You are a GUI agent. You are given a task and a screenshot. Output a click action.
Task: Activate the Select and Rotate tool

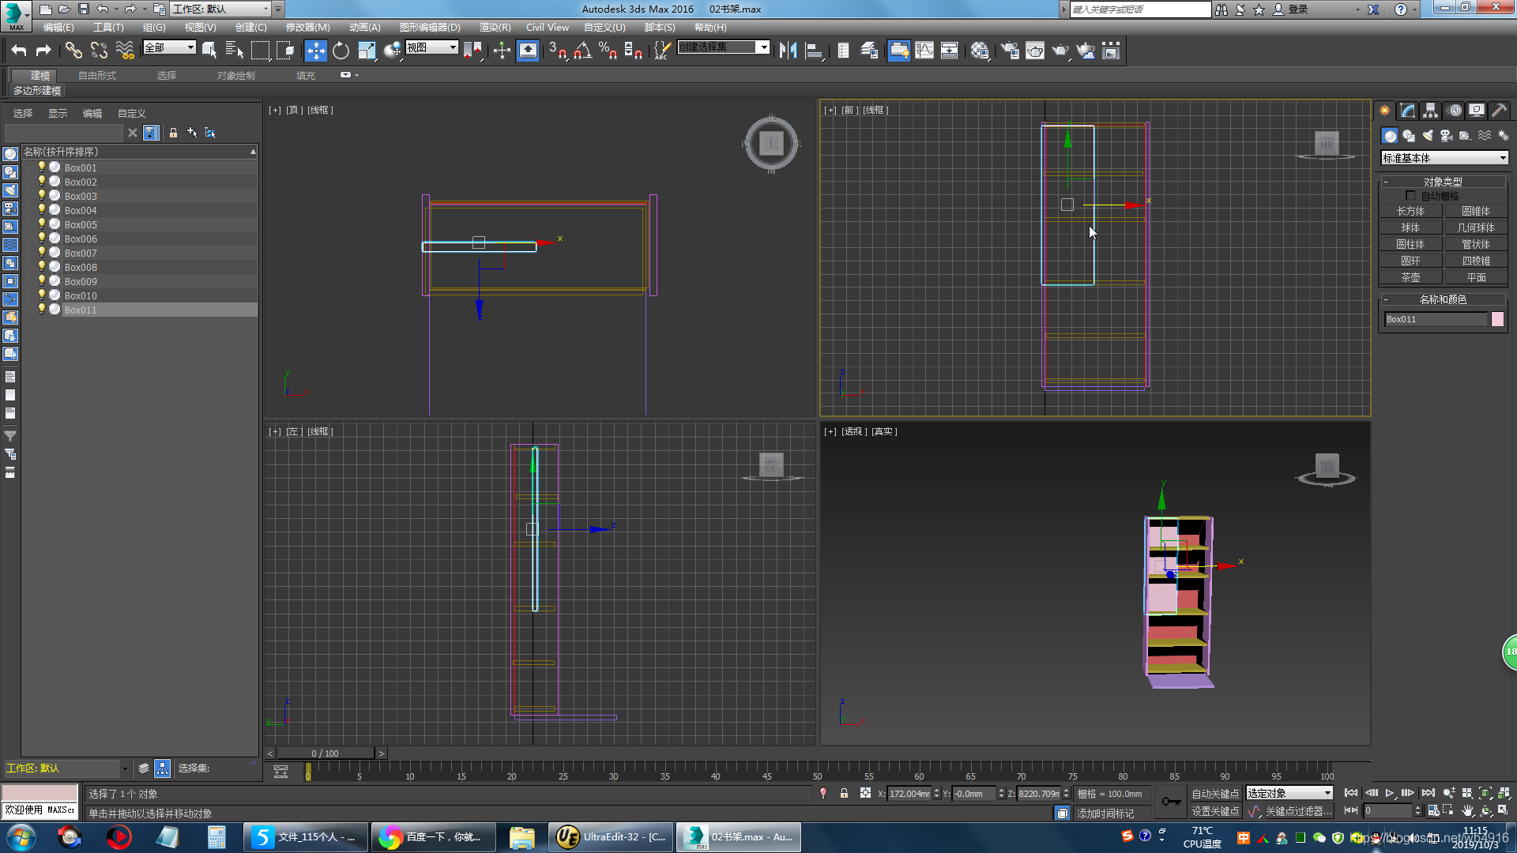pyautogui.click(x=341, y=51)
